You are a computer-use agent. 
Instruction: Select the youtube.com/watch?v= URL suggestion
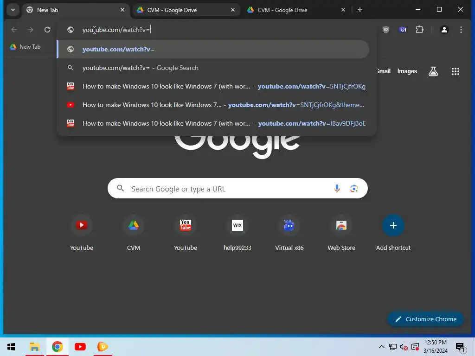click(x=213, y=49)
